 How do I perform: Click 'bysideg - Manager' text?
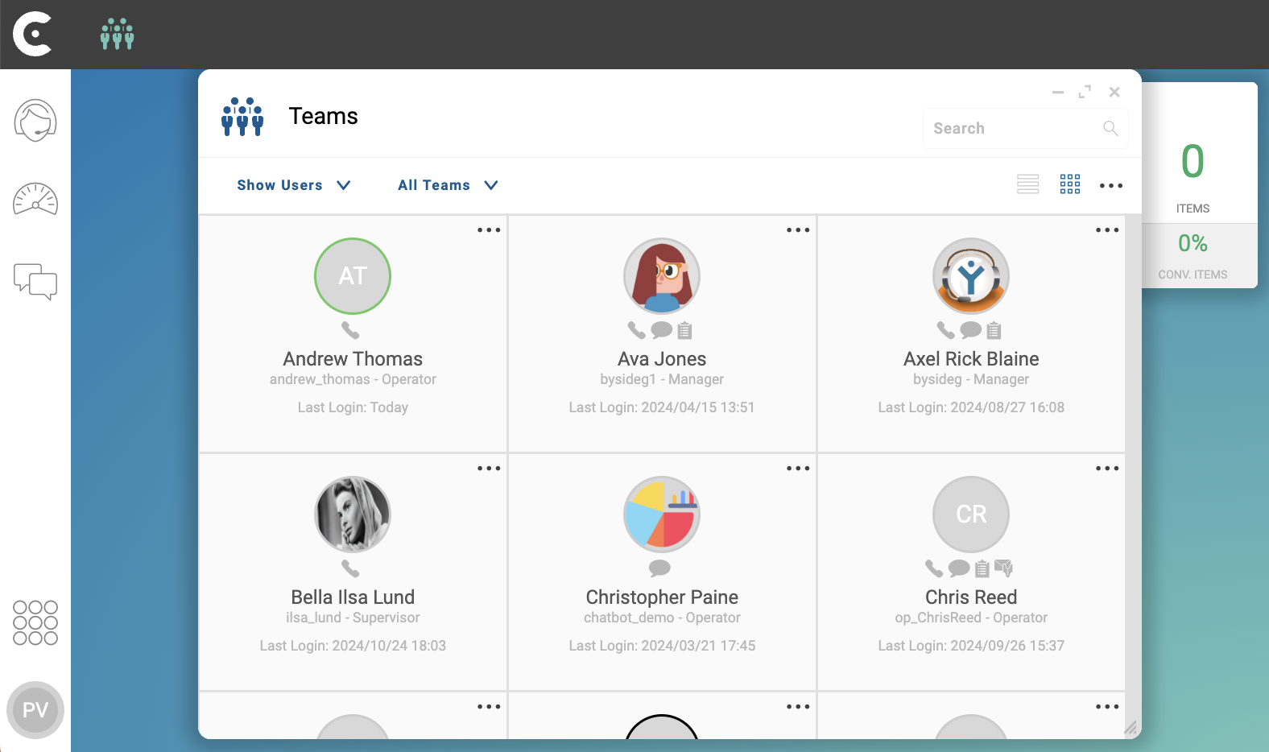tap(971, 379)
